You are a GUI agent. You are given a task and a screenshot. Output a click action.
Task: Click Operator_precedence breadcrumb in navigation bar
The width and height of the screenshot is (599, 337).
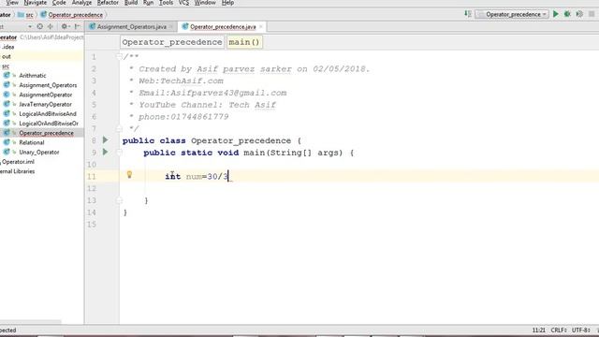click(71, 15)
